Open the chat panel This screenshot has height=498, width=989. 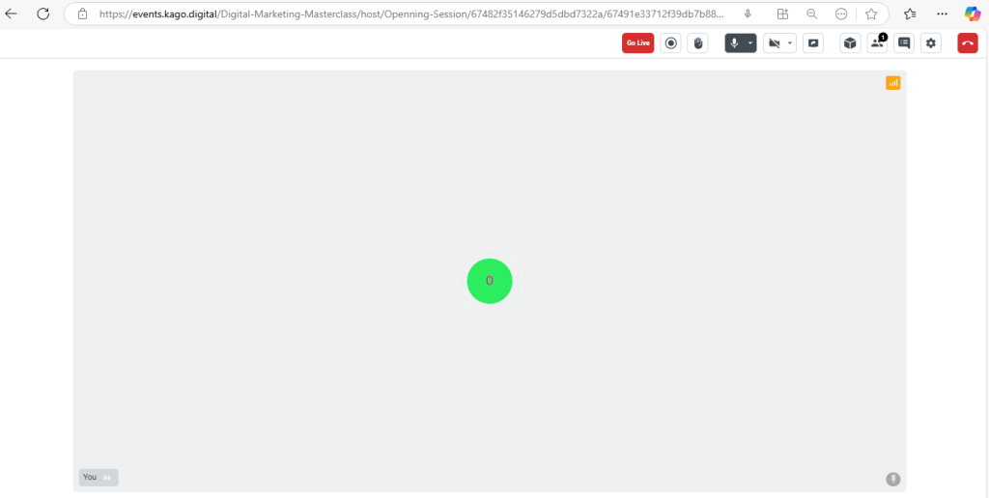click(904, 43)
